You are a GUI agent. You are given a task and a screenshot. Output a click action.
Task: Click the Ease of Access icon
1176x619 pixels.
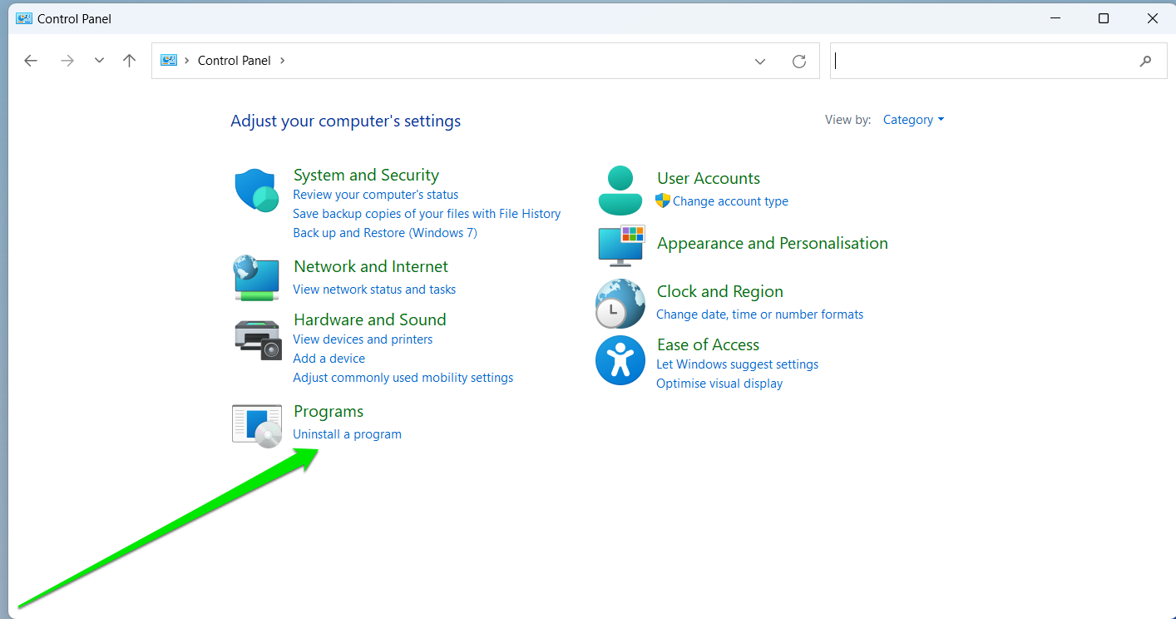pos(620,360)
